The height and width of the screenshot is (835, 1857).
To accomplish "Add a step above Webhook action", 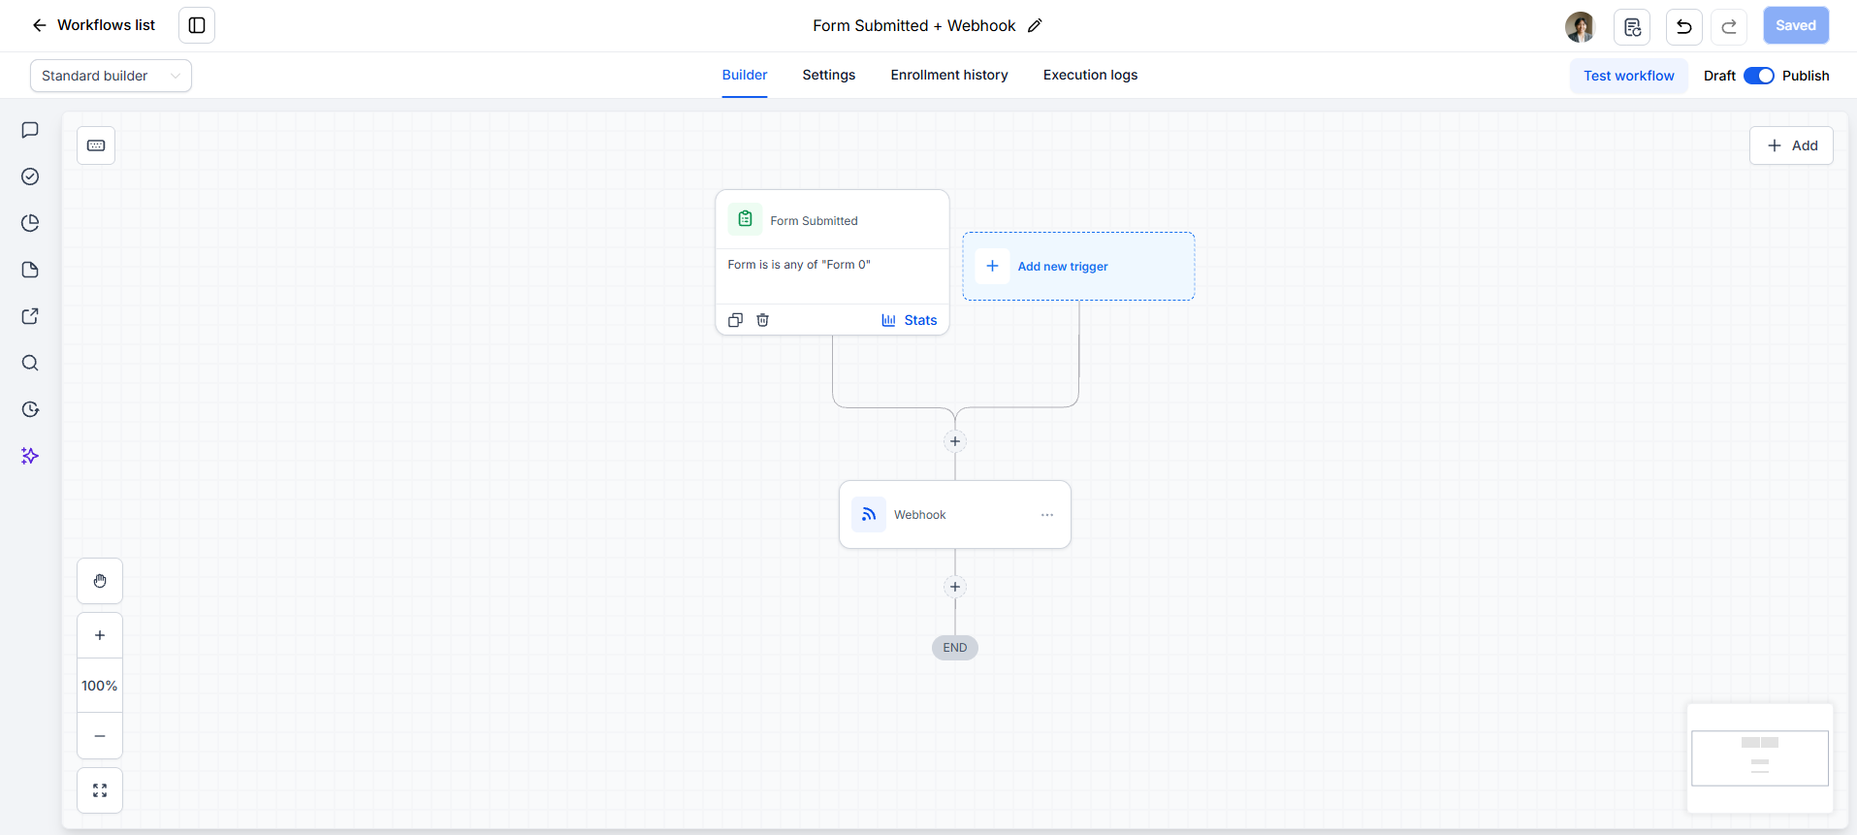I will (955, 441).
